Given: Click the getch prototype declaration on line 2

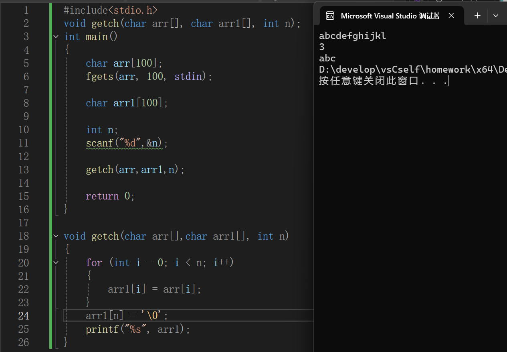Looking at the screenshot, I should tap(182, 23).
